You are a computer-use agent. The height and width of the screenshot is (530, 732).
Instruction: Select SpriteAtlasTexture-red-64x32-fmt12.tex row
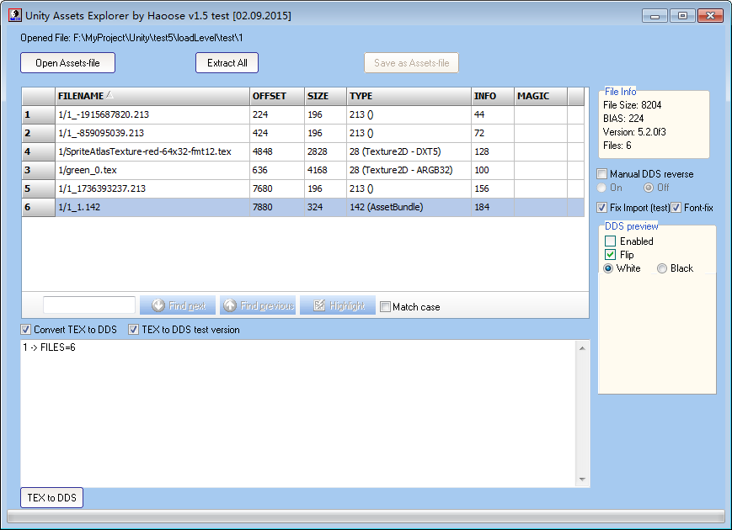302,151
